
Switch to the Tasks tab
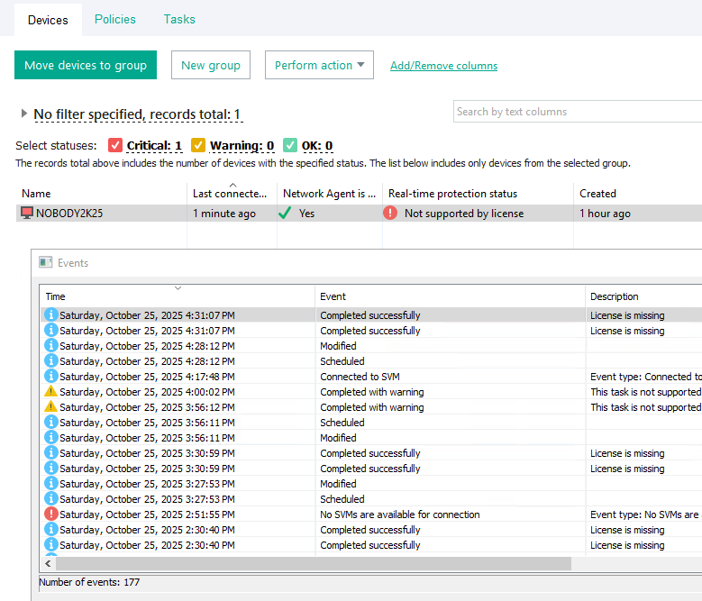coord(179,19)
